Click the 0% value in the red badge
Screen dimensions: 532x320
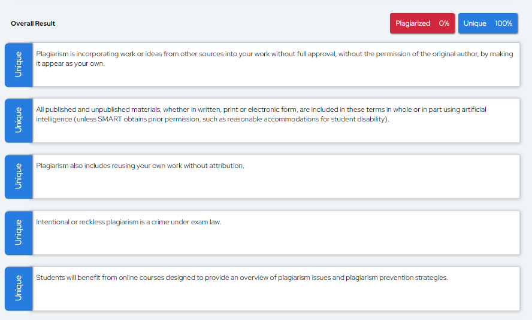point(444,23)
